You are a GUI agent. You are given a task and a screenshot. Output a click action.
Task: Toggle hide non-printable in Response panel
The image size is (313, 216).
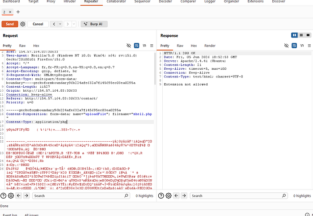[x=287, y=46]
